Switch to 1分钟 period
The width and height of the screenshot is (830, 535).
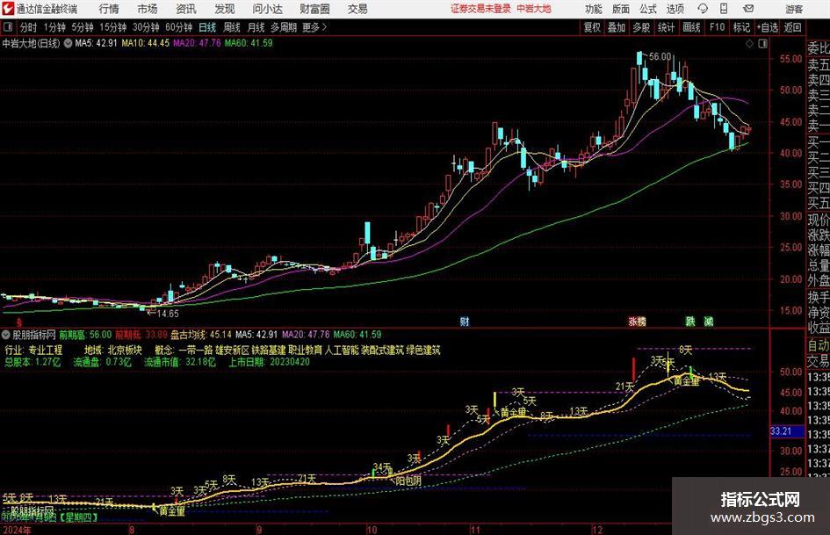point(54,27)
